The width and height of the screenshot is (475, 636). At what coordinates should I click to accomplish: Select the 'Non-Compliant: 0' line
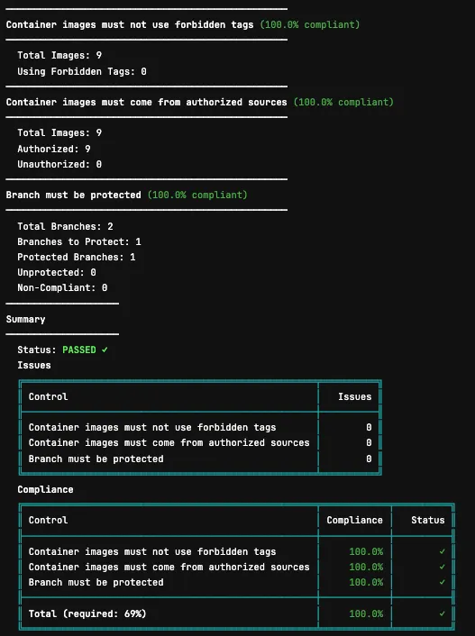point(62,288)
